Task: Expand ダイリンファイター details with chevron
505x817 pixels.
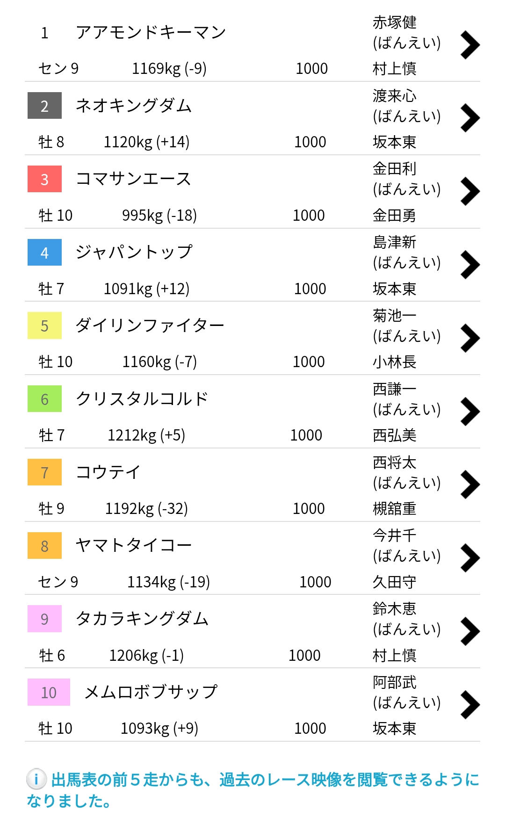Action: [x=470, y=338]
